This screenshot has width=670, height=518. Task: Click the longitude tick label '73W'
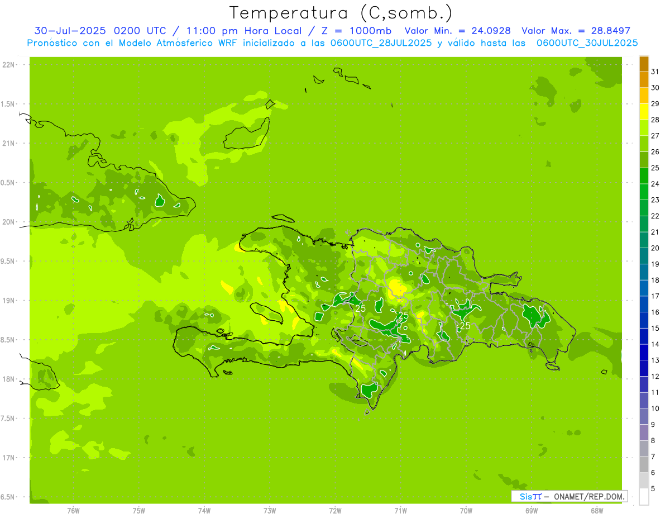click(x=270, y=510)
